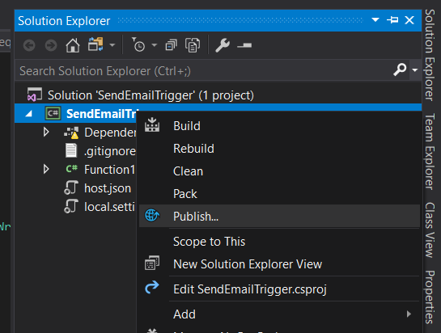
Task: Click the Visual Studio solution icon
Action: pos(35,95)
